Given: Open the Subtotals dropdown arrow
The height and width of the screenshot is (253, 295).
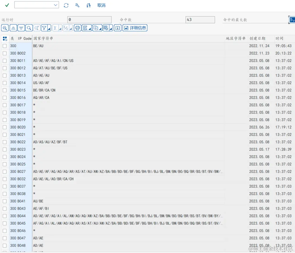Looking at the screenshot, I should pyautogui.click(x=71, y=29).
